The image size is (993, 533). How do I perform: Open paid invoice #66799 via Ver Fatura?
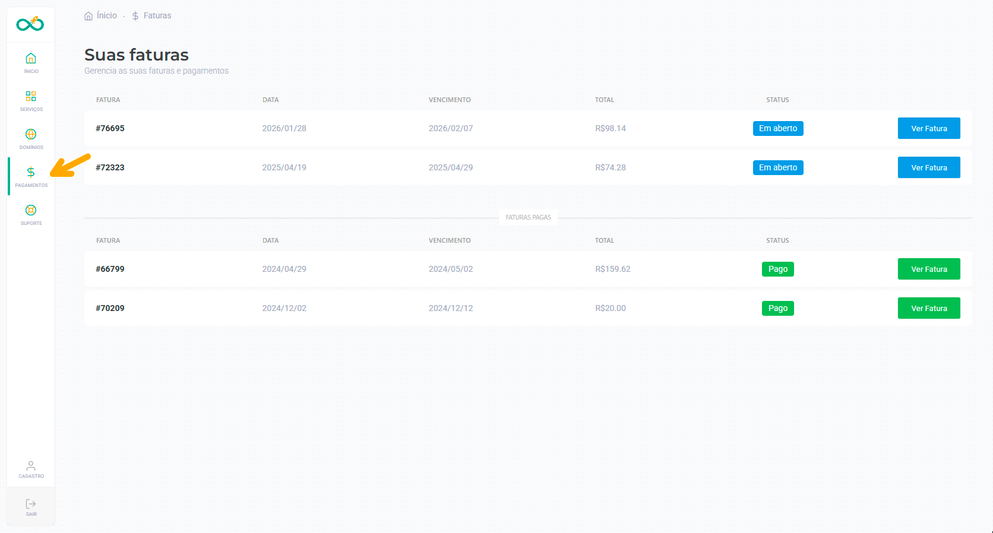(928, 269)
